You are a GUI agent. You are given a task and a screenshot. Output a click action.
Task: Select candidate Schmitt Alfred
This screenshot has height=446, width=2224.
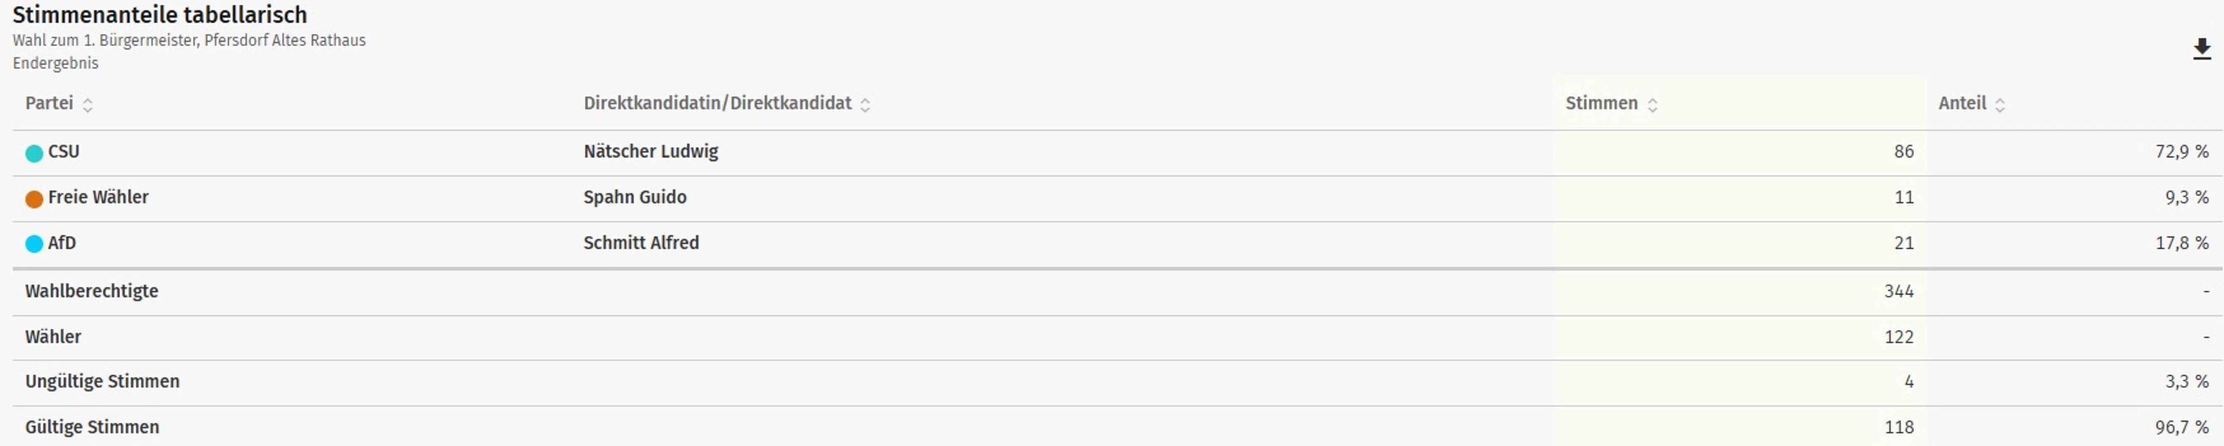tap(641, 243)
